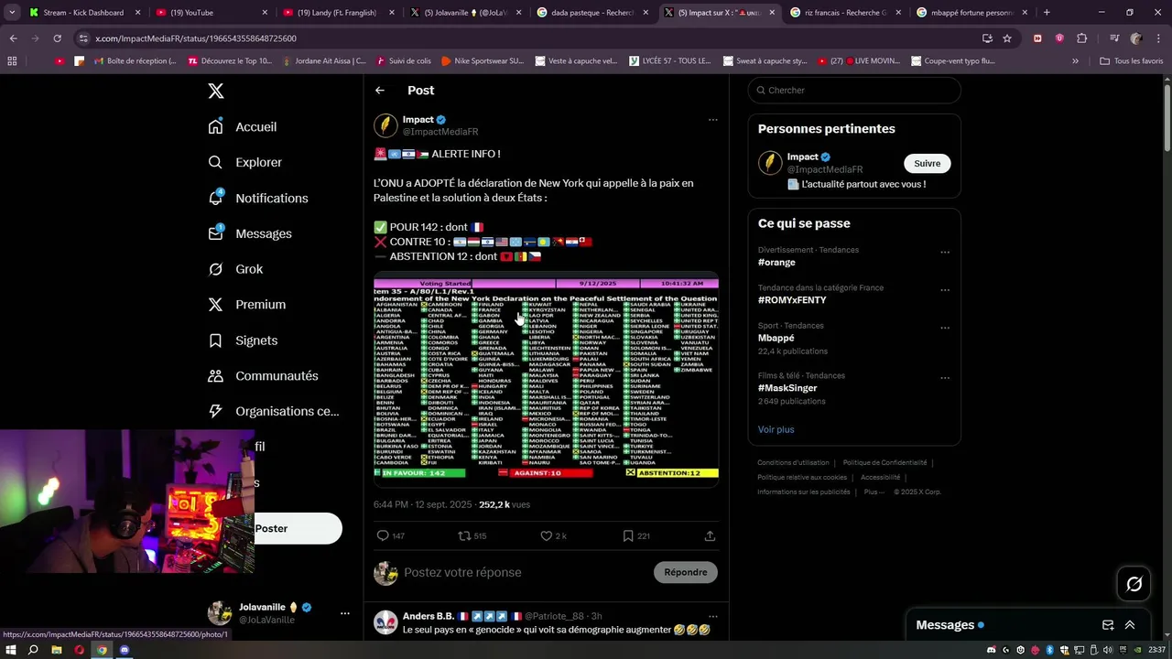
Task: Open Signets bookmarks in sidebar
Action: point(243,340)
